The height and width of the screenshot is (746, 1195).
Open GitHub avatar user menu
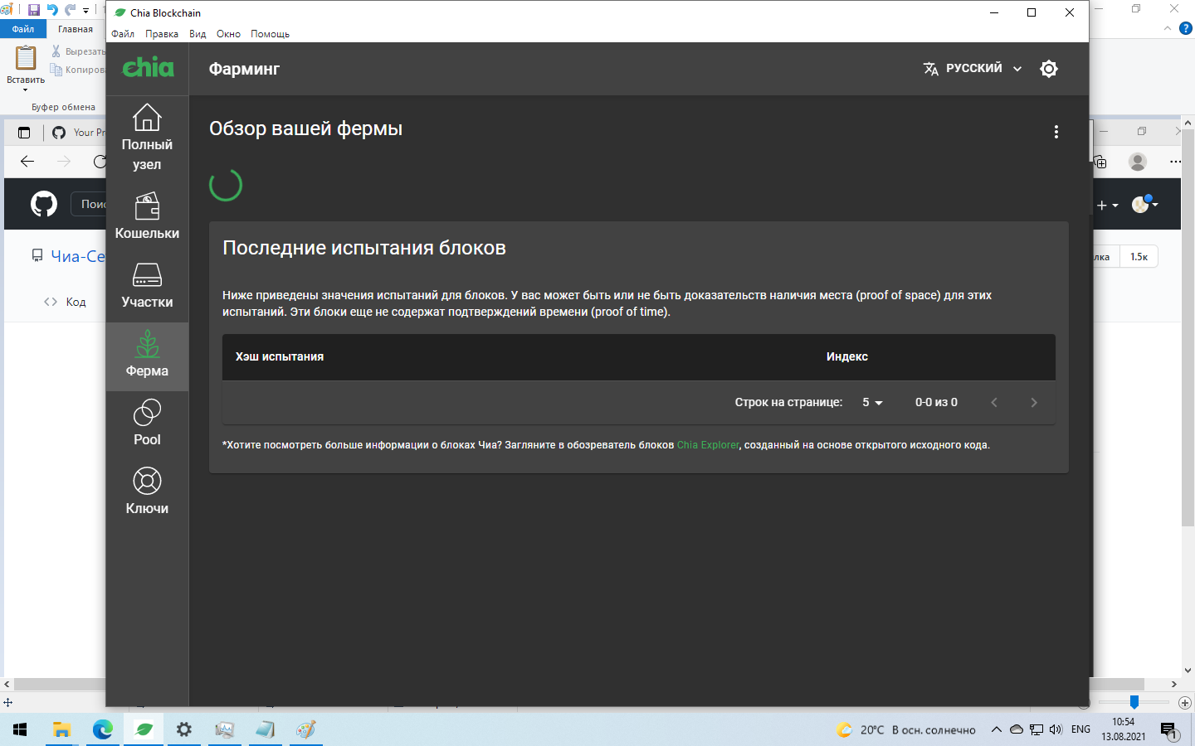pyautogui.click(x=1145, y=204)
